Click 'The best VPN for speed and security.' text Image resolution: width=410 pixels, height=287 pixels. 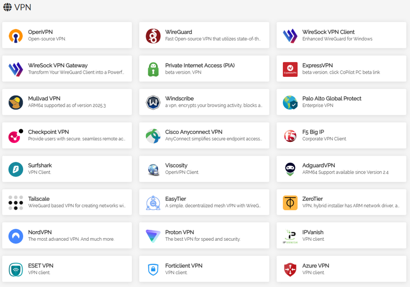tap(203, 239)
